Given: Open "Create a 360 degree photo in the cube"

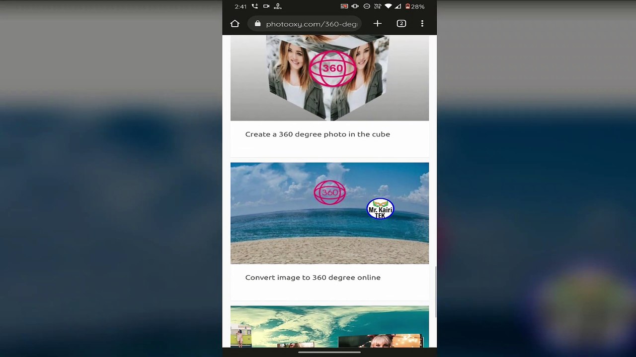Looking at the screenshot, I should pos(318,134).
